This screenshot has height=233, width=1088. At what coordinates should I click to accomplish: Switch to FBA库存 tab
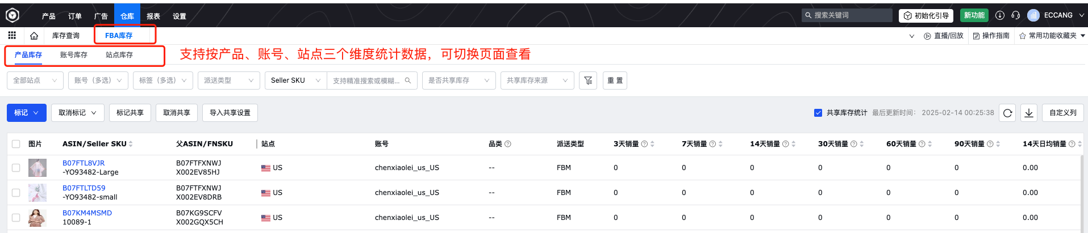click(119, 36)
